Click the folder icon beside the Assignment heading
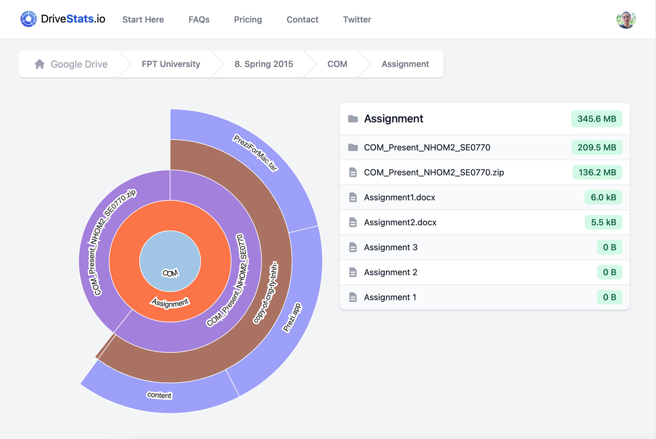 (x=353, y=119)
